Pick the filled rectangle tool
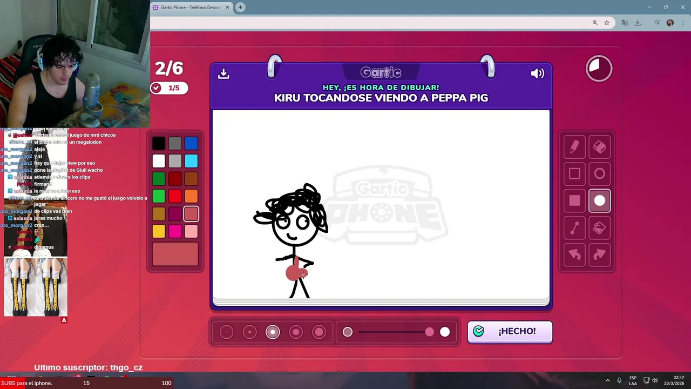This screenshot has width=691, height=389. pyautogui.click(x=574, y=200)
